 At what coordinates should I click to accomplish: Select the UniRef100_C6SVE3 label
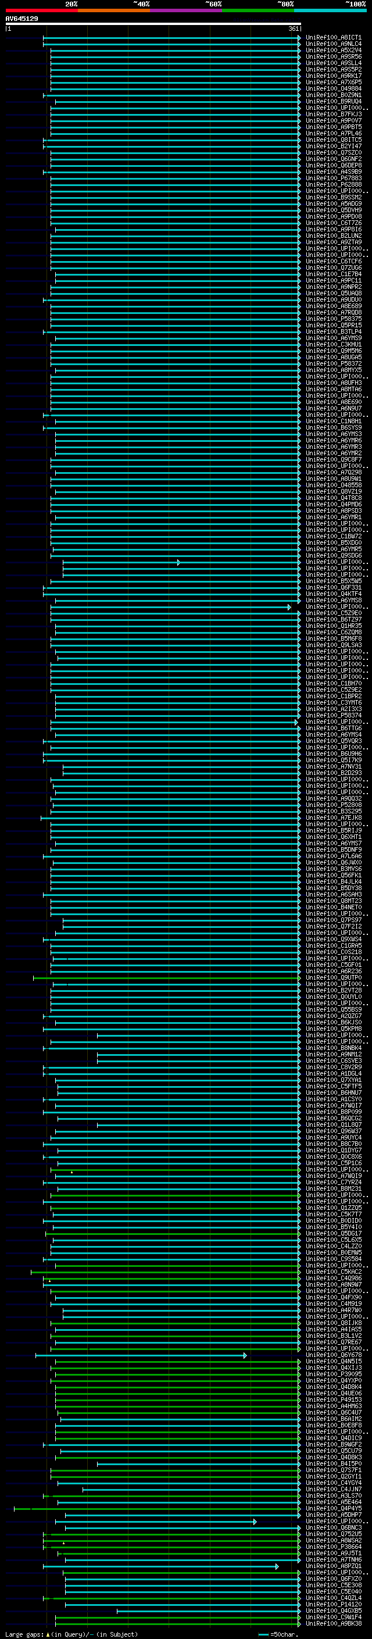(334, 1060)
